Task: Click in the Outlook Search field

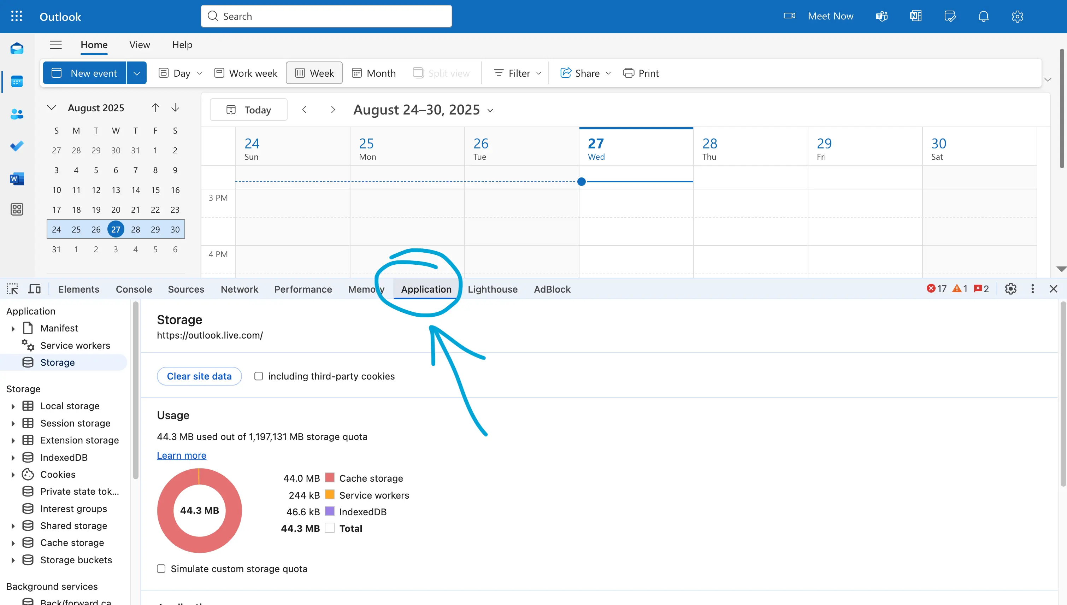Action: click(326, 16)
